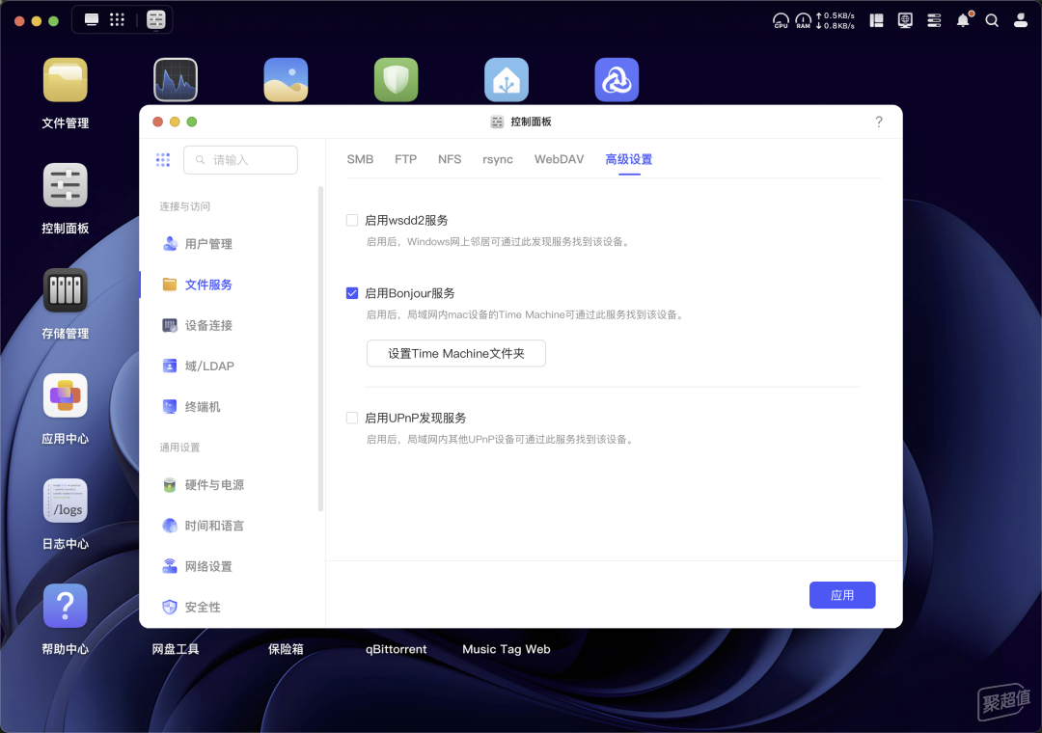Open help for the control panel window

click(879, 122)
